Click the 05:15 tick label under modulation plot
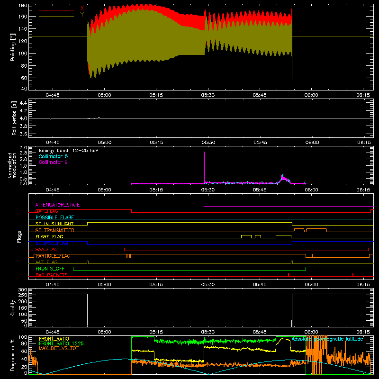The width and height of the screenshot is (379, 379). [156, 190]
